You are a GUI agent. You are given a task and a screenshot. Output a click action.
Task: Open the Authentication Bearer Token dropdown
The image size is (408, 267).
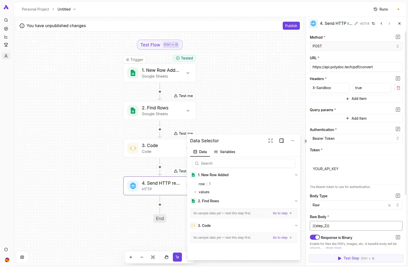click(x=356, y=139)
